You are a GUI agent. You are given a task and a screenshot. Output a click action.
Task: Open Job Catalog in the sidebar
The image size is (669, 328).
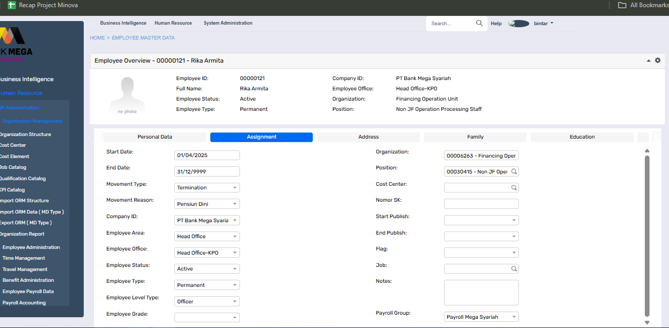click(x=13, y=167)
